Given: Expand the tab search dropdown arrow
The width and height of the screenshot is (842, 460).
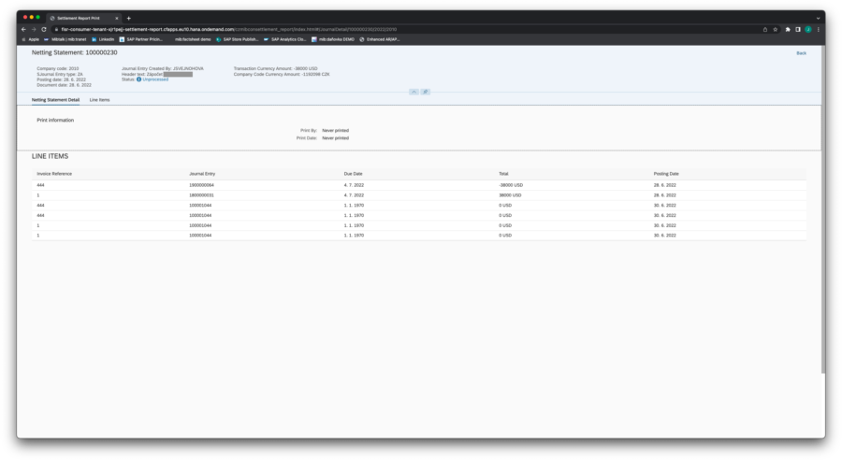Looking at the screenshot, I should tap(817, 18).
